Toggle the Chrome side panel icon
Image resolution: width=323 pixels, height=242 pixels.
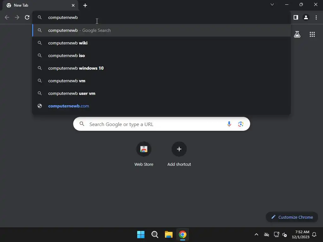click(x=296, y=18)
